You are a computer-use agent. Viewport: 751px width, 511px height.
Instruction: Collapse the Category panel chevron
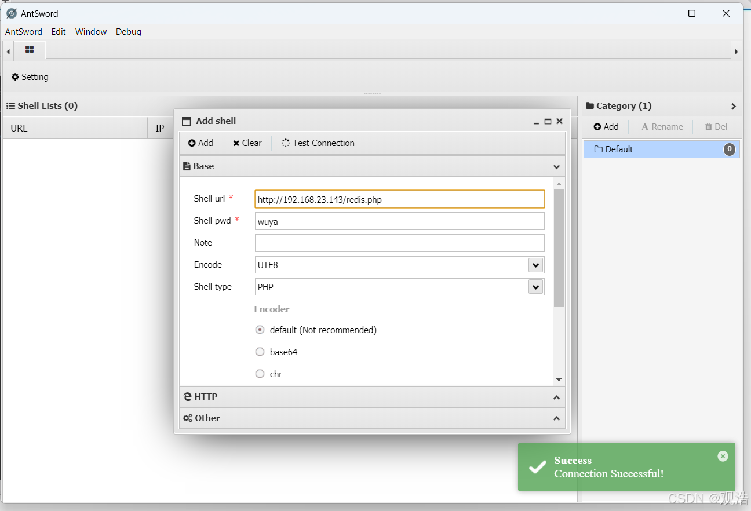[734, 107]
